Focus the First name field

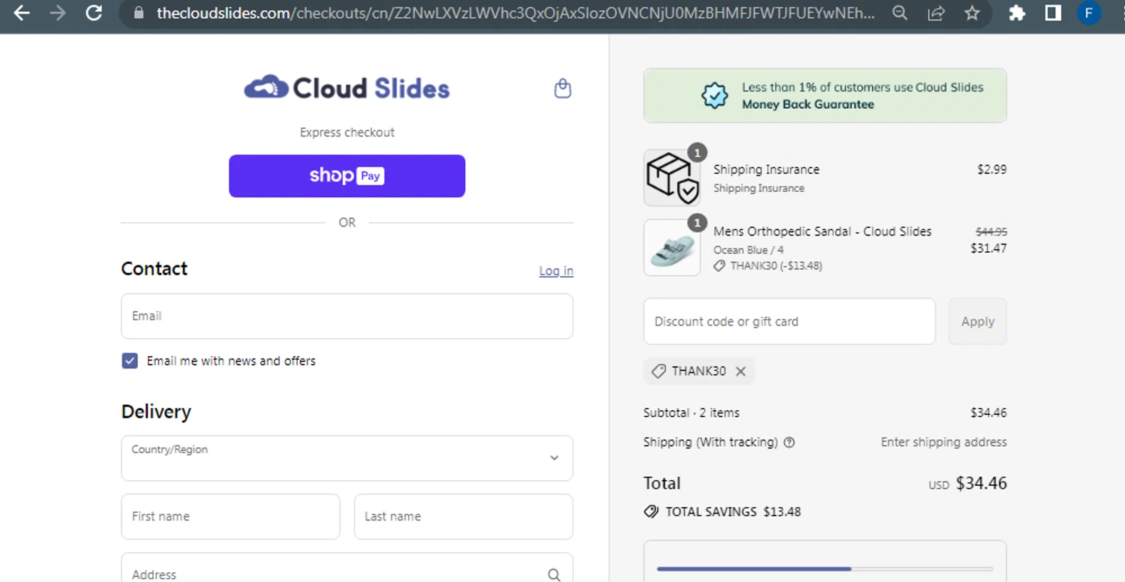[230, 516]
